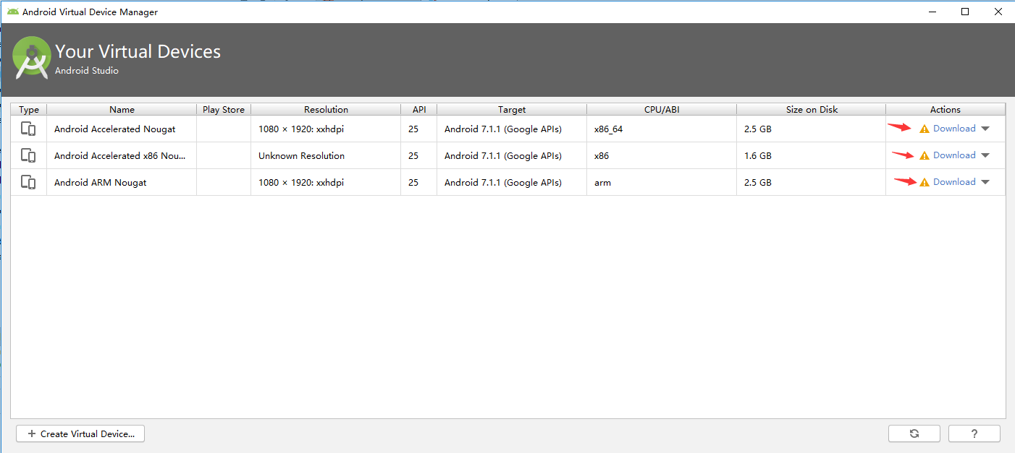Click the device type icon for Android Accelerated Nougat
Image resolution: width=1015 pixels, height=453 pixels.
28,129
